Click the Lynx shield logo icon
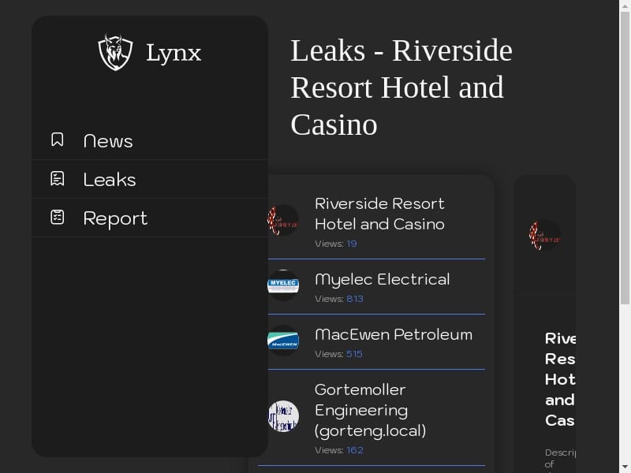The width and height of the screenshot is (631, 473). pos(115,52)
